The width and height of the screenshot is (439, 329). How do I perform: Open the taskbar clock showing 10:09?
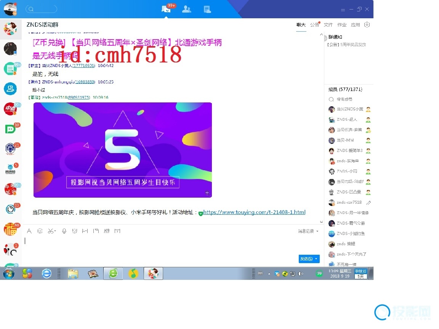(339, 274)
